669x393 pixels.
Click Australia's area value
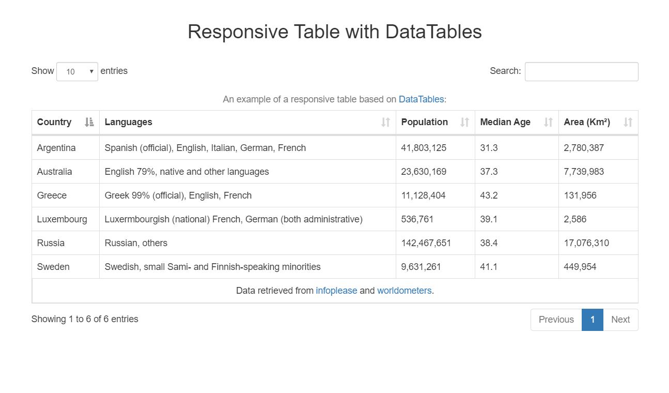584,172
